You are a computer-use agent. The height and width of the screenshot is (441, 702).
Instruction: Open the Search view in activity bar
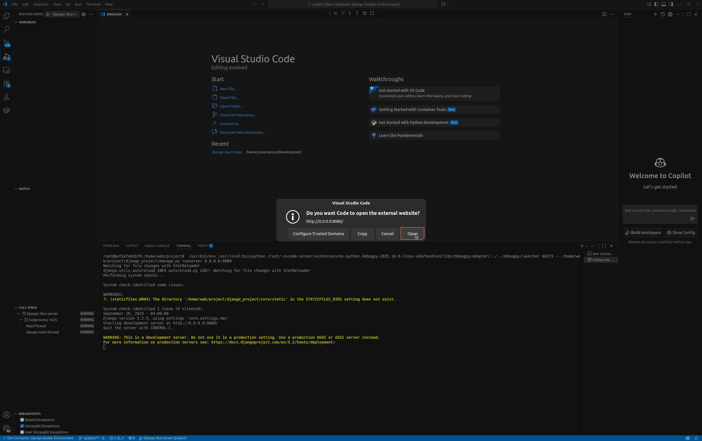[6, 29]
